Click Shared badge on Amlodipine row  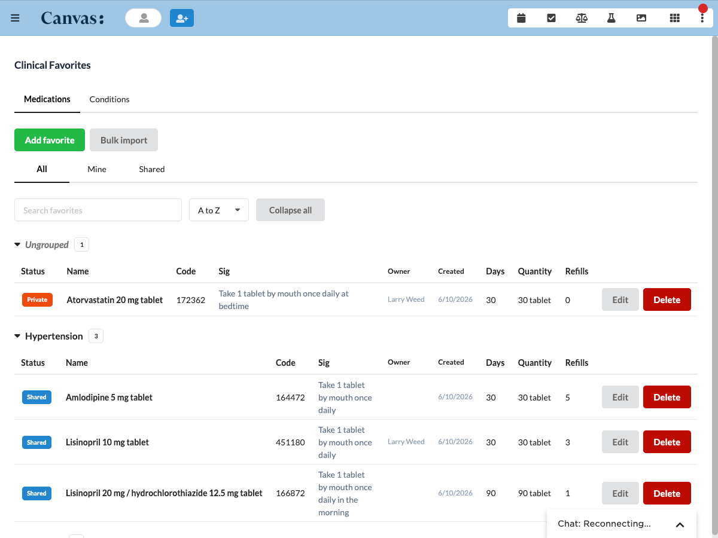tap(36, 397)
